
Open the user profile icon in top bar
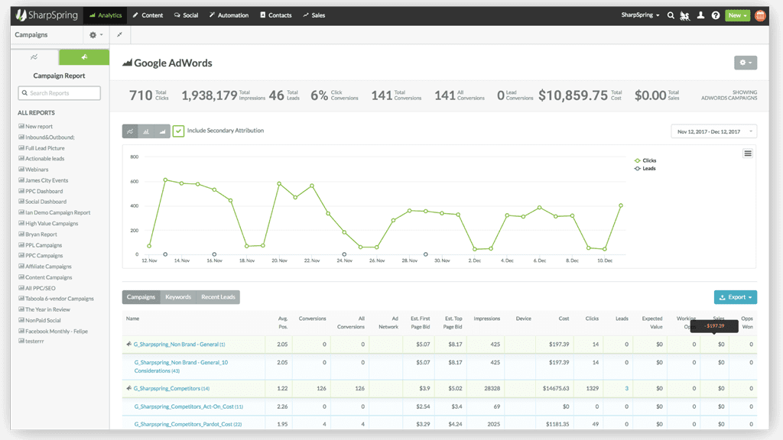[700, 15]
